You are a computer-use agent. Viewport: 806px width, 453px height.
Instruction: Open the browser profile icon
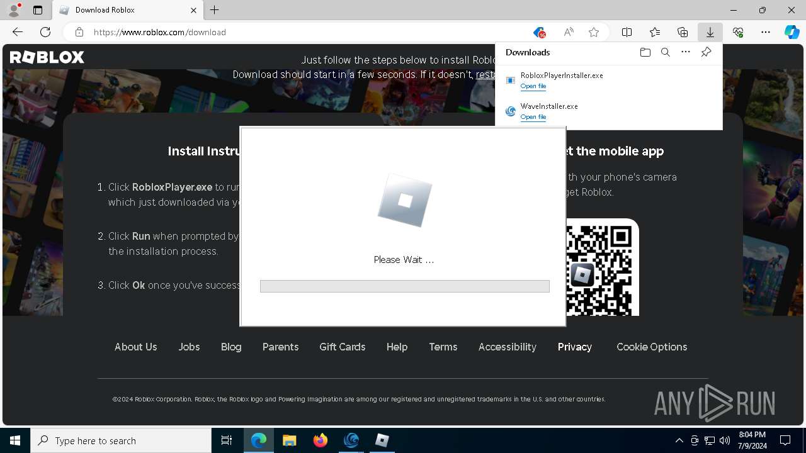(x=14, y=10)
